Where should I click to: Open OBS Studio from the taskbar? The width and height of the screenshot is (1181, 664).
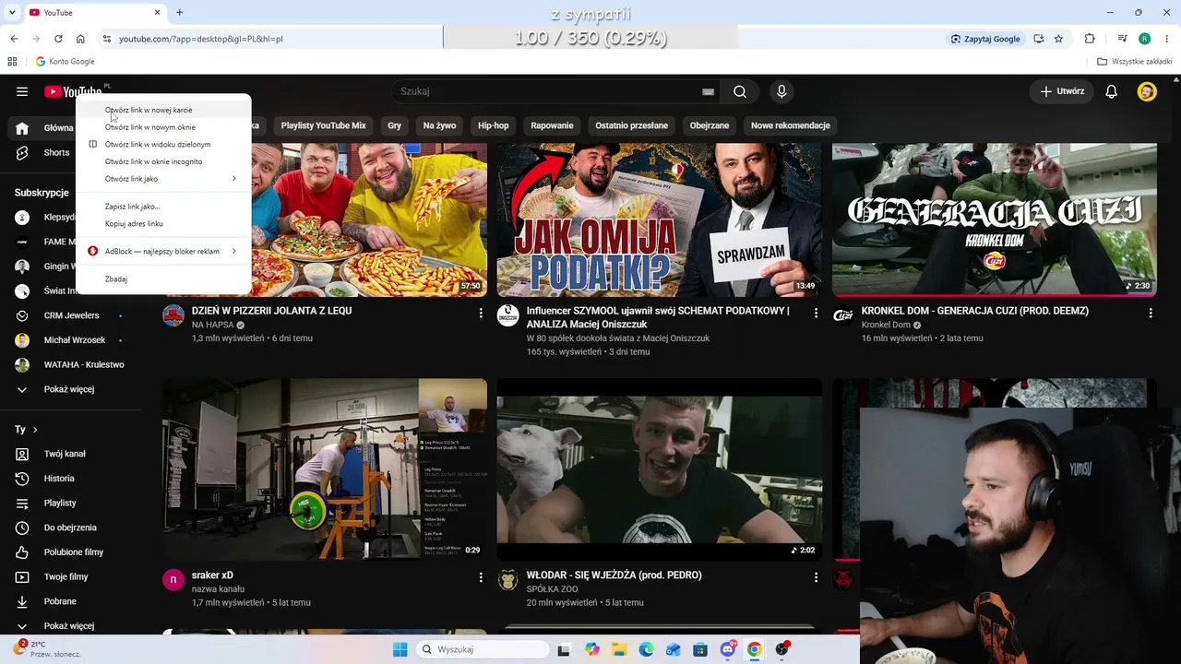tap(782, 649)
